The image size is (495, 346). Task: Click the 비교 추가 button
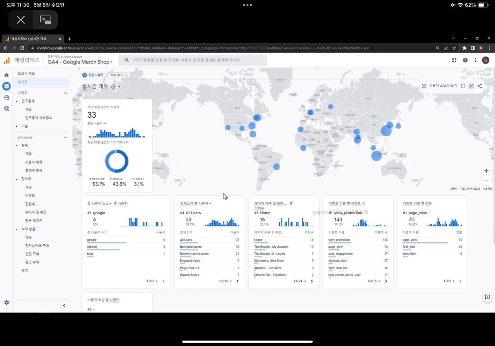coord(119,75)
